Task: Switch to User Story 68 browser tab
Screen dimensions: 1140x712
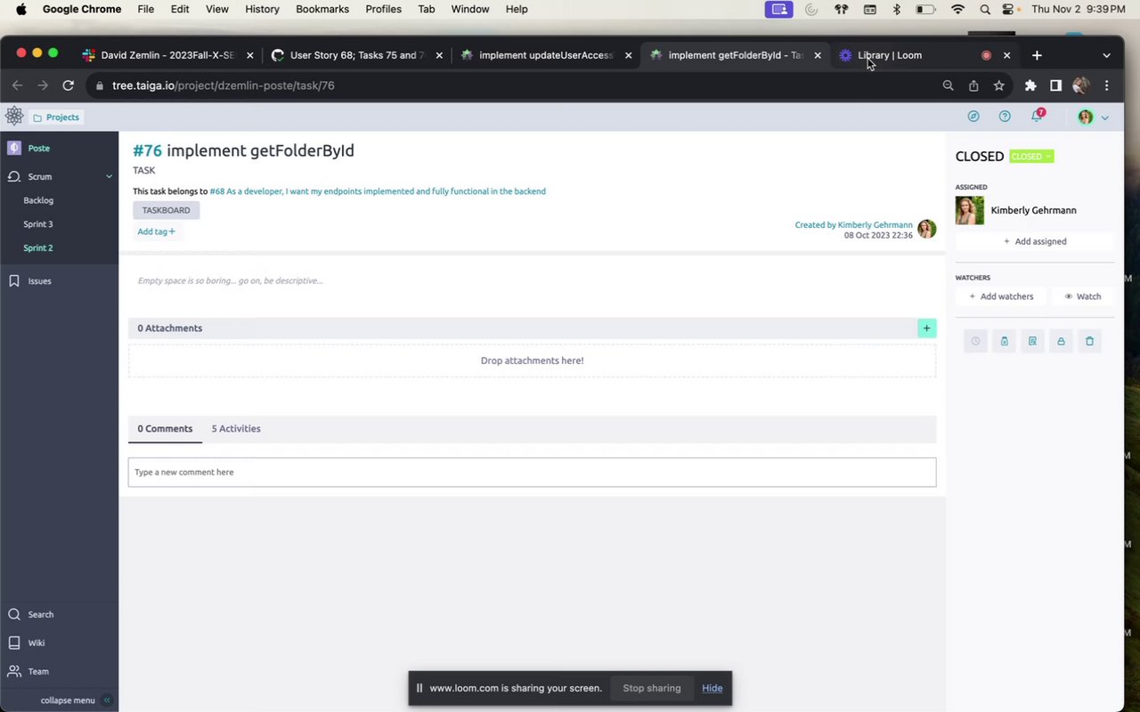Action: 355,55
